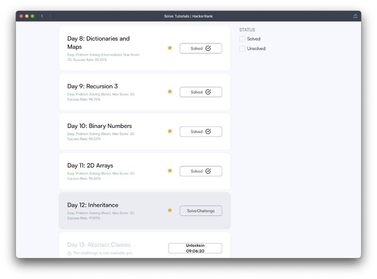Image resolution: width=377 pixels, height=279 pixels.
Task: Toggle the star on Day 9 Recursion 3
Action: point(170,91)
